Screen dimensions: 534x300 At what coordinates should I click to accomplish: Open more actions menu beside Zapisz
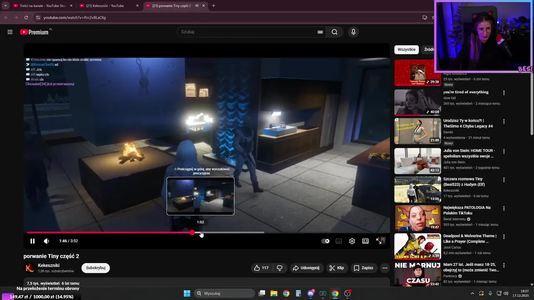385,268
